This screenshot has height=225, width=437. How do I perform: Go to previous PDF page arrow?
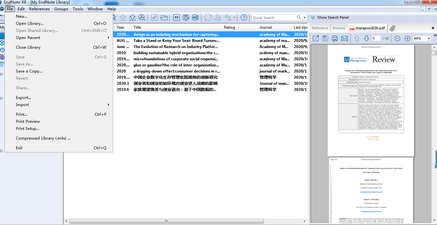click(x=357, y=38)
